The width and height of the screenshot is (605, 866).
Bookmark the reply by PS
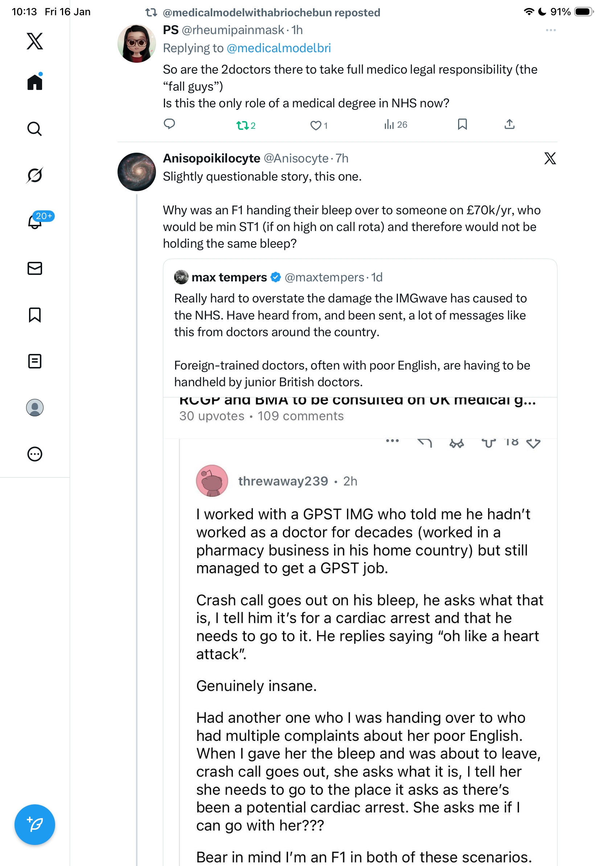pyautogui.click(x=462, y=124)
